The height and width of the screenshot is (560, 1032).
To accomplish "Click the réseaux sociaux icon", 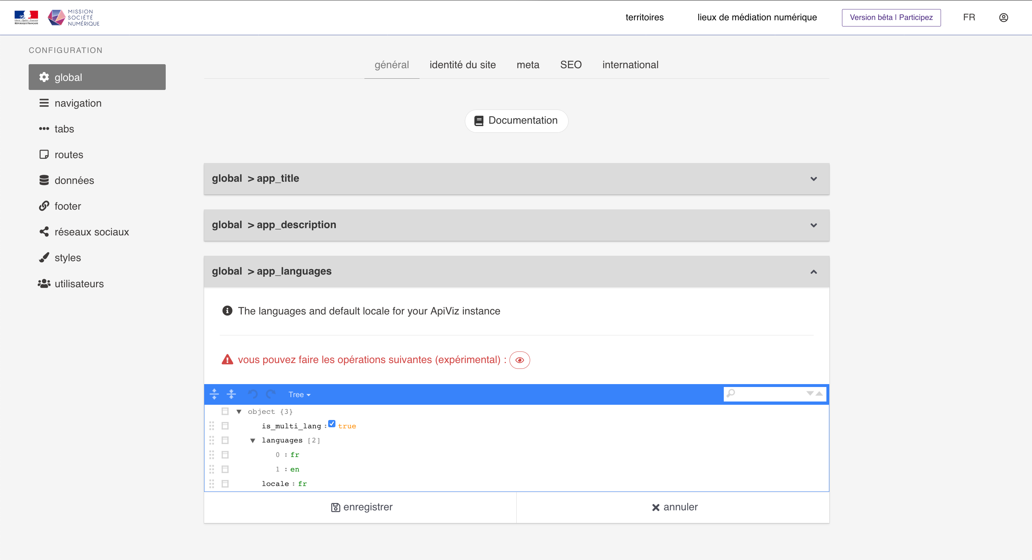I will point(44,232).
